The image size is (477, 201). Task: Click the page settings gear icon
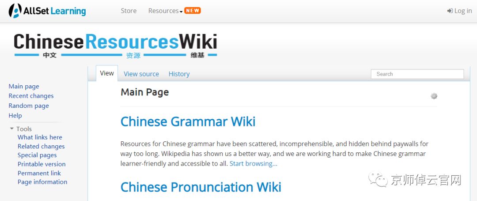pos(434,96)
